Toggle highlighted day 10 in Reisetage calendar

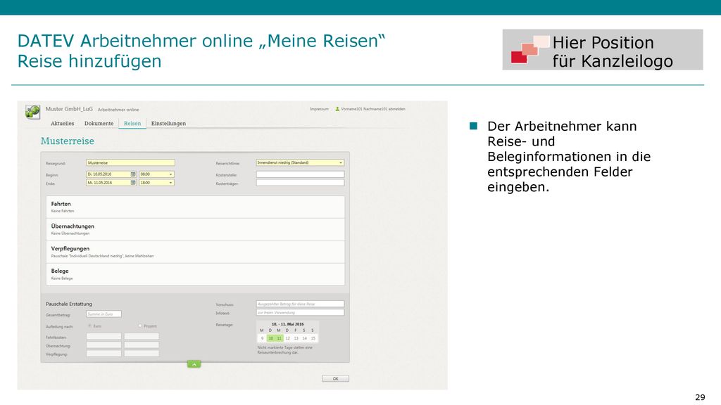coord(271,338)
